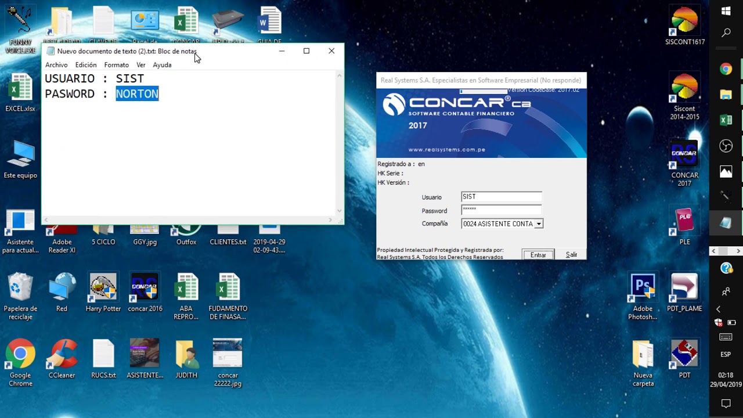Screen dimensions: 743x418
Task: Select the Panel de control desktop icon
Action: (x=145, y=26)
